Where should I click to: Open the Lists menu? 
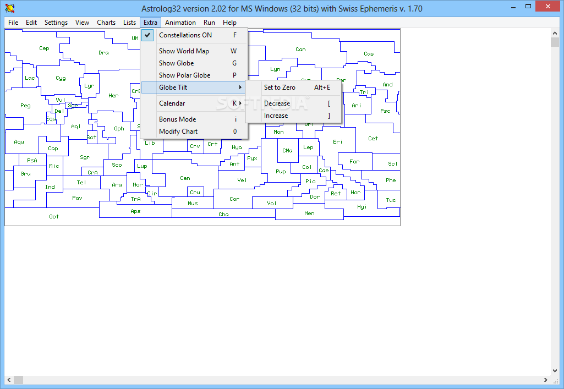[129, 23]
